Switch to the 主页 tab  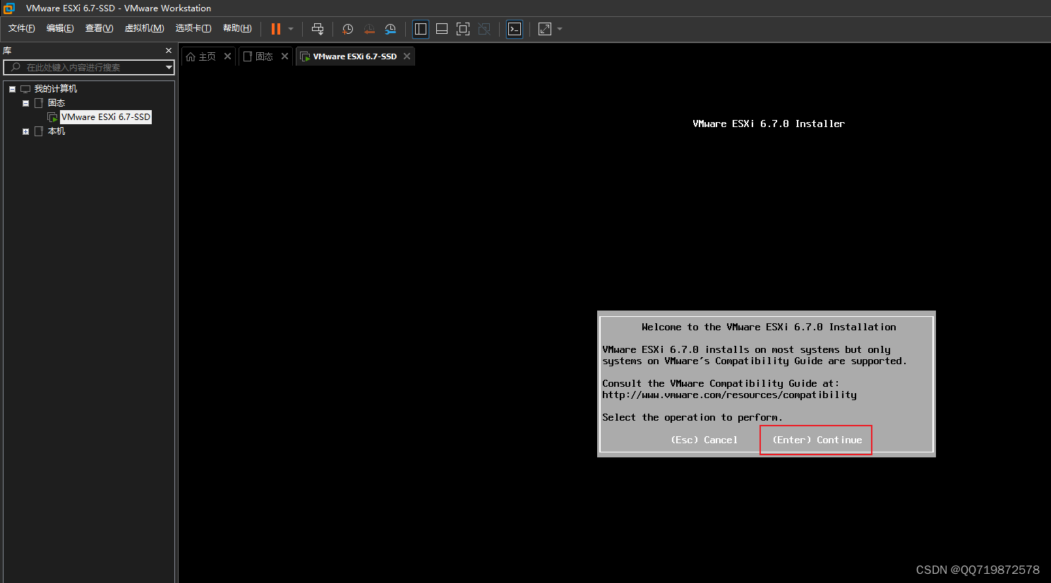pos(207,56)
